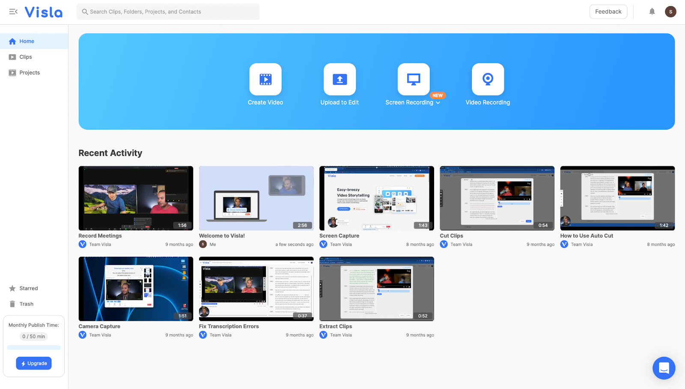Click the How to Use Auto Cut title

tap(587, 236)
